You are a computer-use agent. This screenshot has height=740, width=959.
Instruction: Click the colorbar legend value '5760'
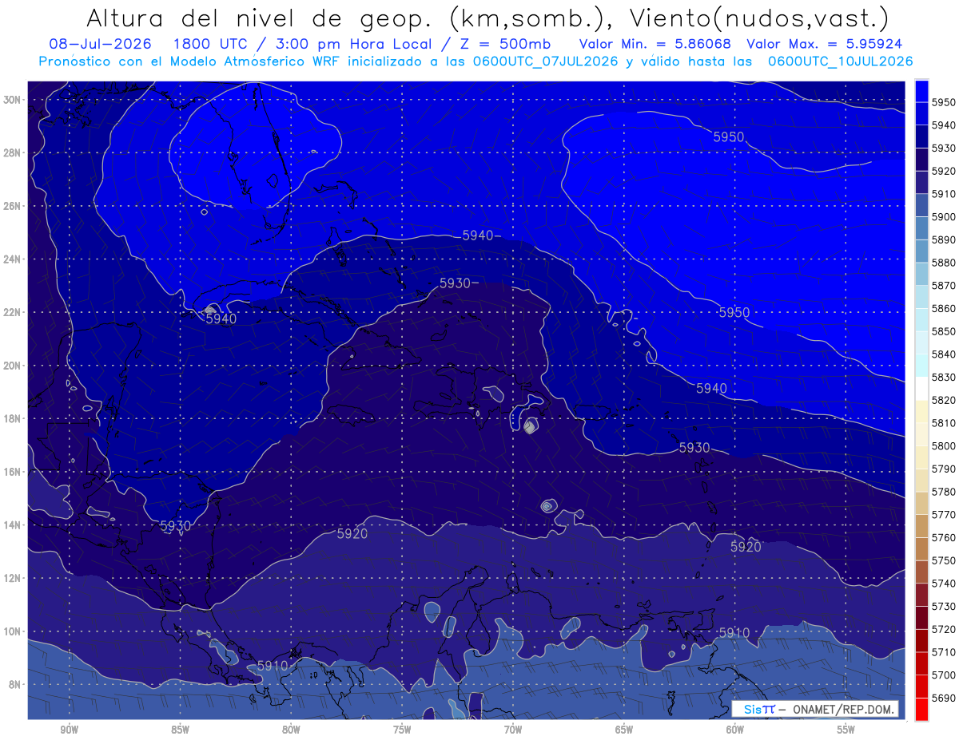[944, 537]
